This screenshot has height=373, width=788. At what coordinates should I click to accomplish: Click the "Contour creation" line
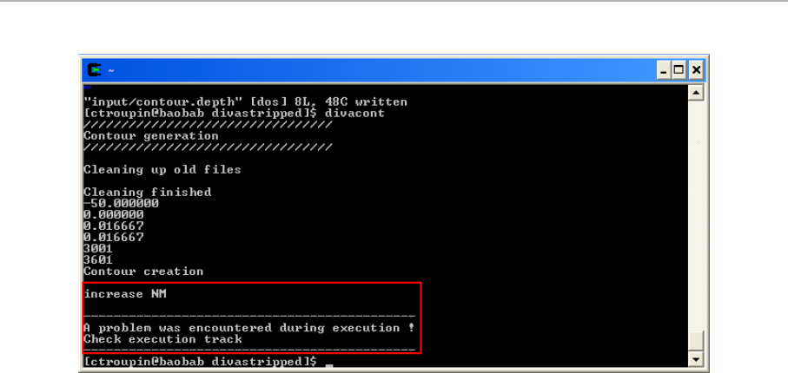[x=143, y=272]
